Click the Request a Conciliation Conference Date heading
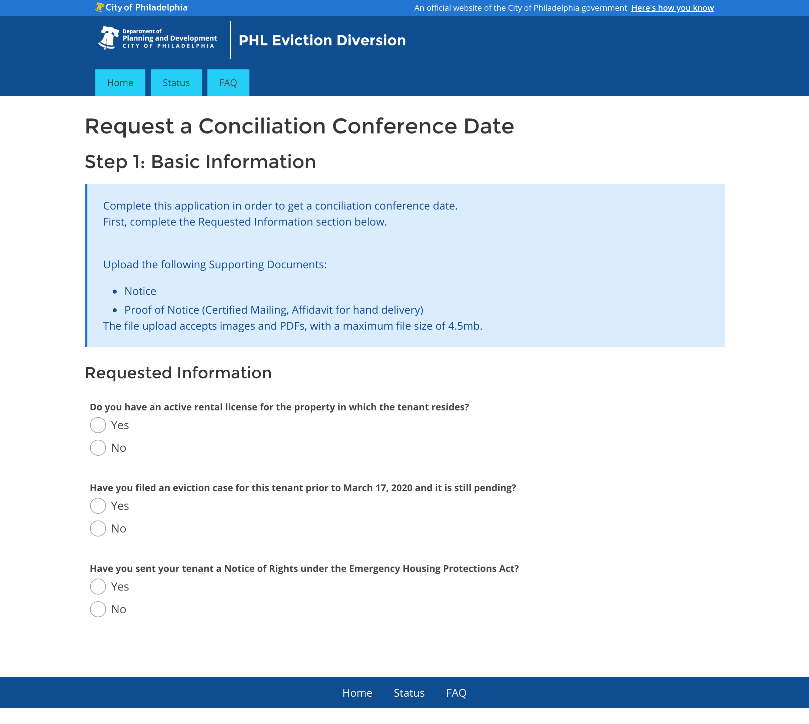Viewport: 809px width, 724px height. click(299, 126)
